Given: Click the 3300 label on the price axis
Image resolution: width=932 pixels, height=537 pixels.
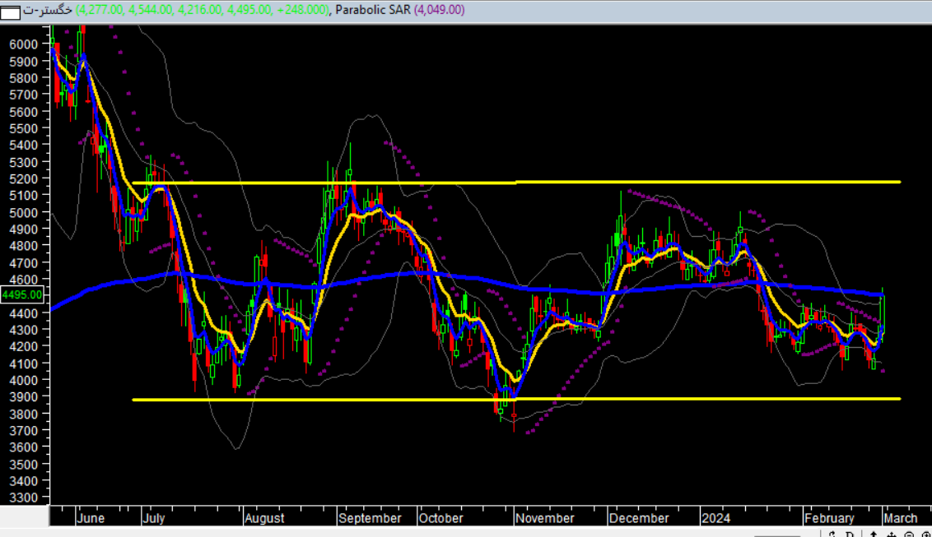Looking at the screenshot, I should (x=24, y=498).
